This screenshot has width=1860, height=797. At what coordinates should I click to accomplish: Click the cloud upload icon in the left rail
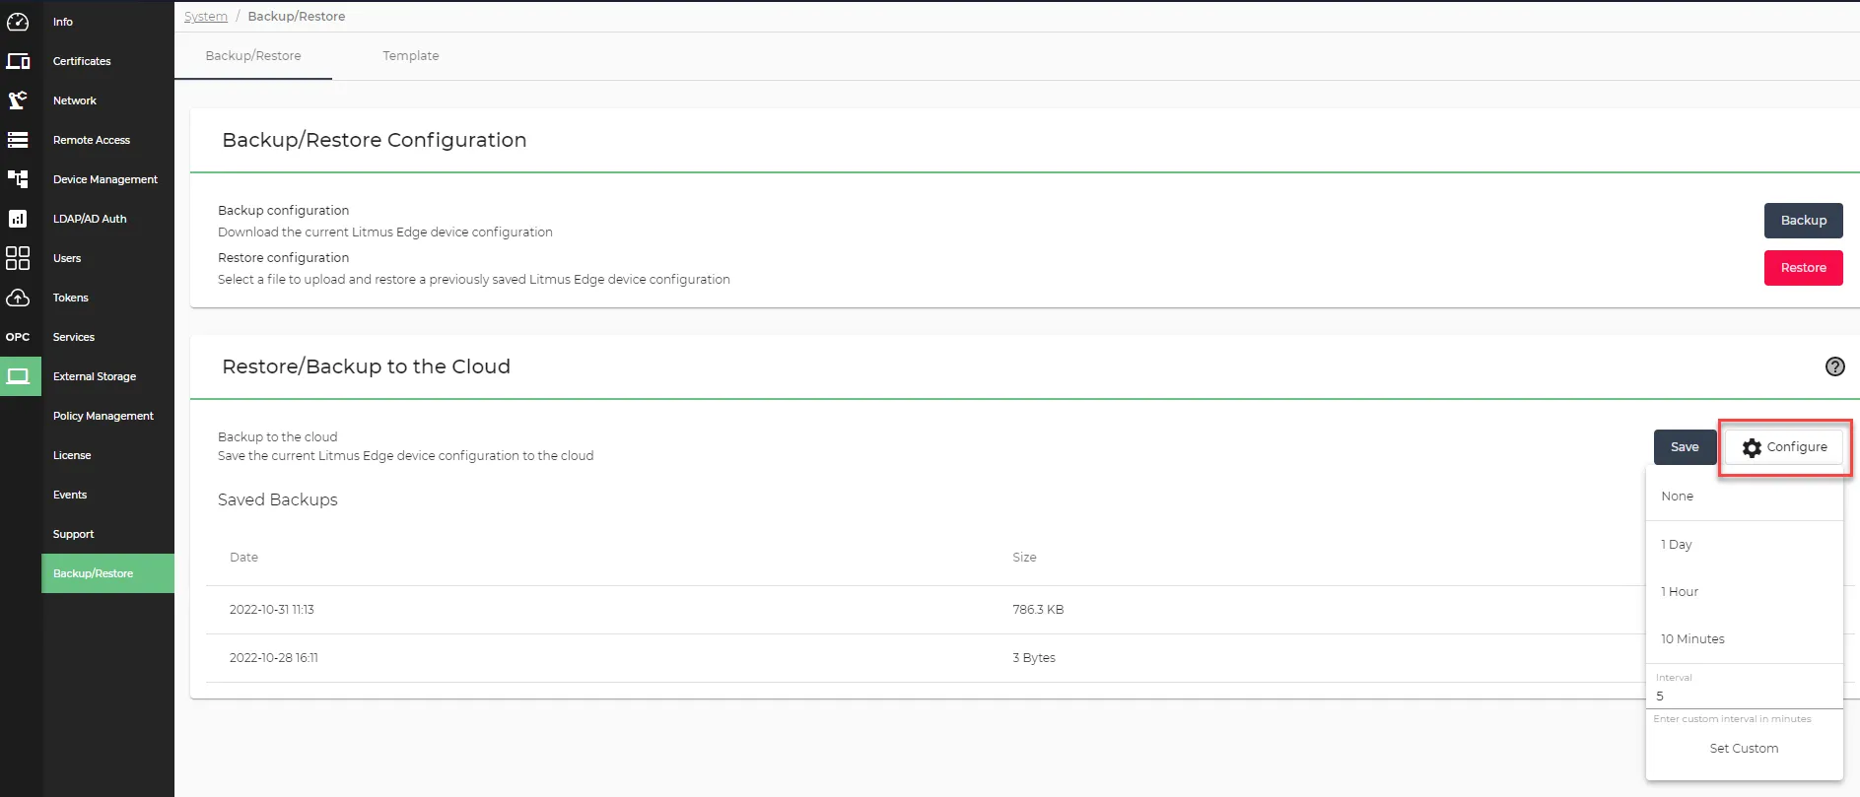pos(18,298)
